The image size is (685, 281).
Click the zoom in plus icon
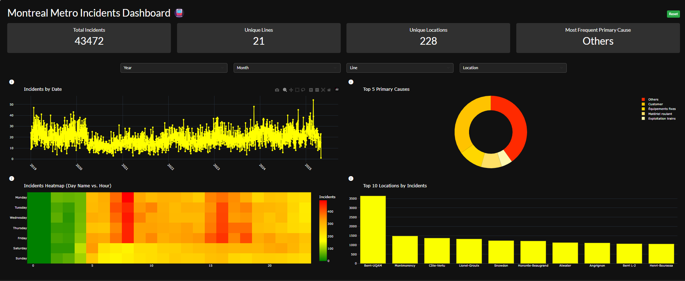tap(311, 90)
